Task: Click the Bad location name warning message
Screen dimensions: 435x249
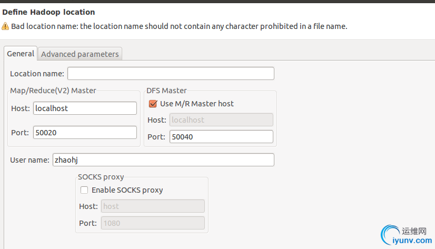Action: pos(179,26)
